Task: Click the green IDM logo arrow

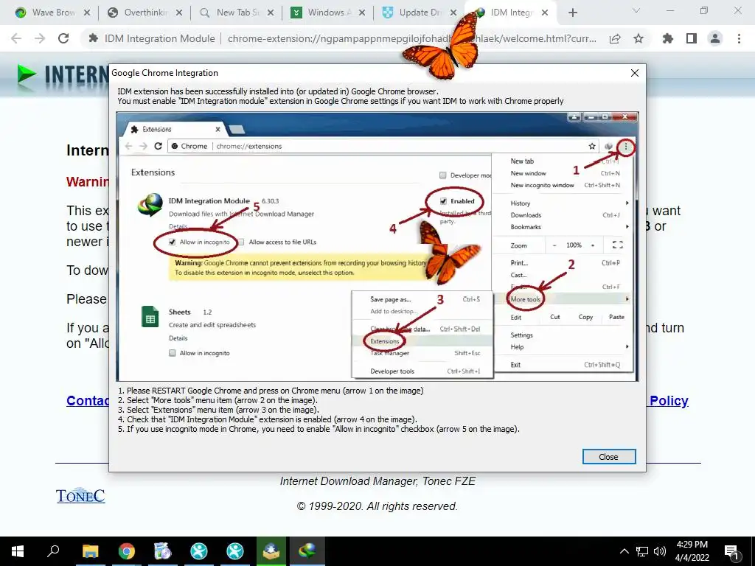Action: 27,76
